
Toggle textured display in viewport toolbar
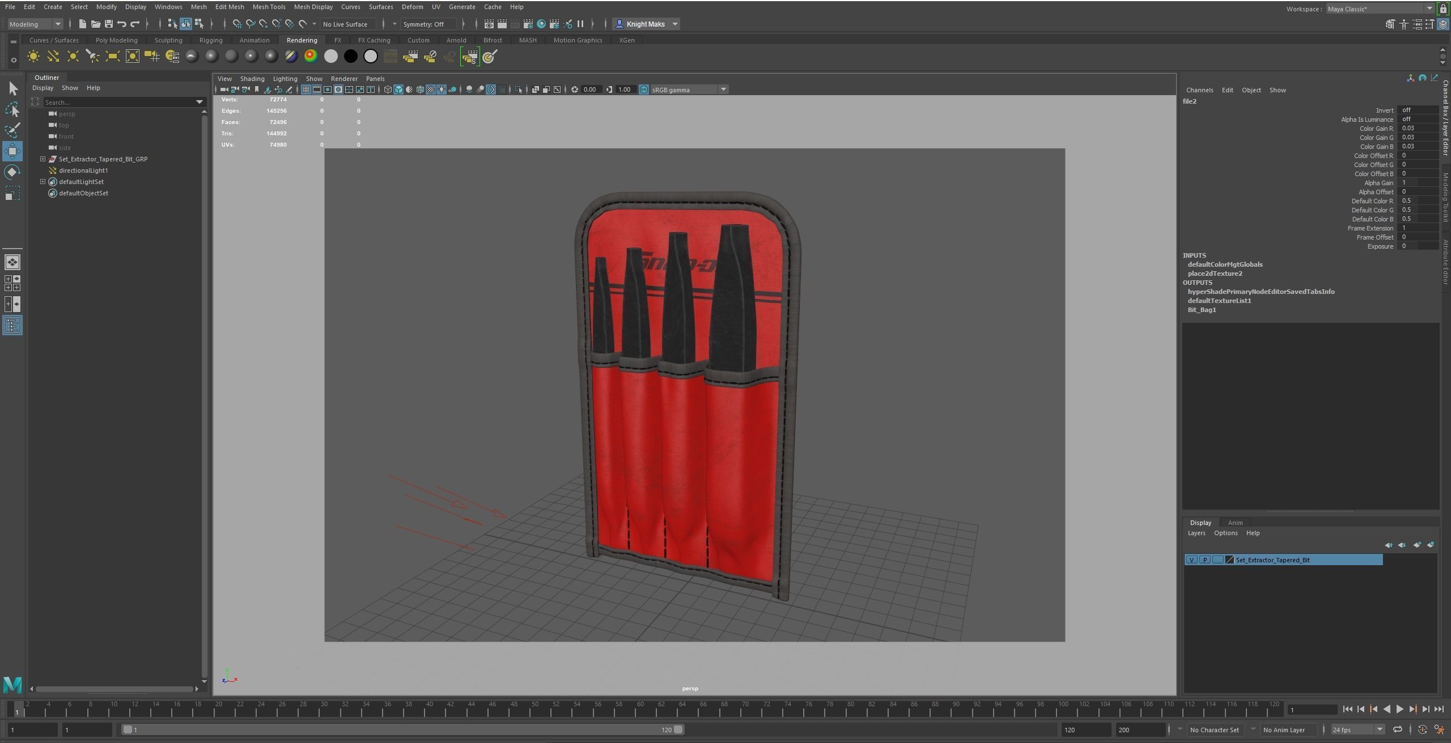tap(431, 89)
